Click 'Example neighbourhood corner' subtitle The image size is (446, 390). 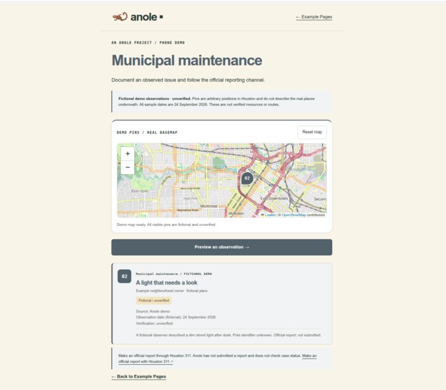[172, 291]
